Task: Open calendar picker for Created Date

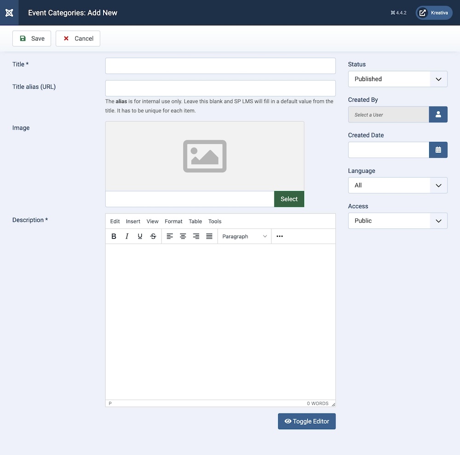Action: click(438, 150)
